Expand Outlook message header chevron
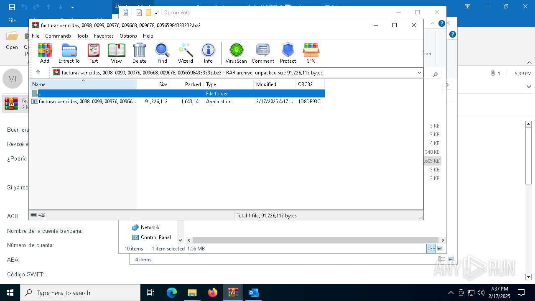Screen dimensions: 535x301 (x=529, y=86)
